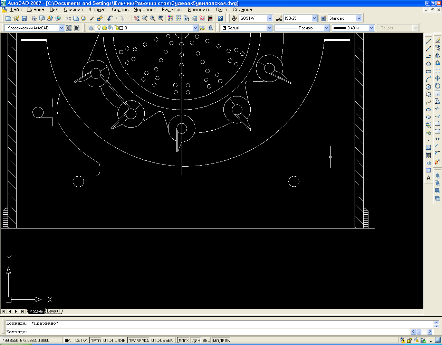Open the Черчение menu
The height and width of the screenshot is (345, 442).
pyautogui.click(x=145, y=10)
